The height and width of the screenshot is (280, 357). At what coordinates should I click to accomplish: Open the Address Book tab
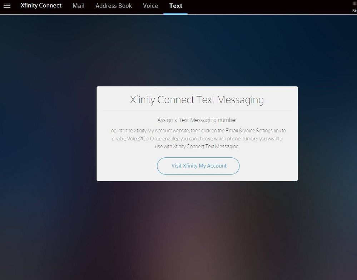point(114,6)
